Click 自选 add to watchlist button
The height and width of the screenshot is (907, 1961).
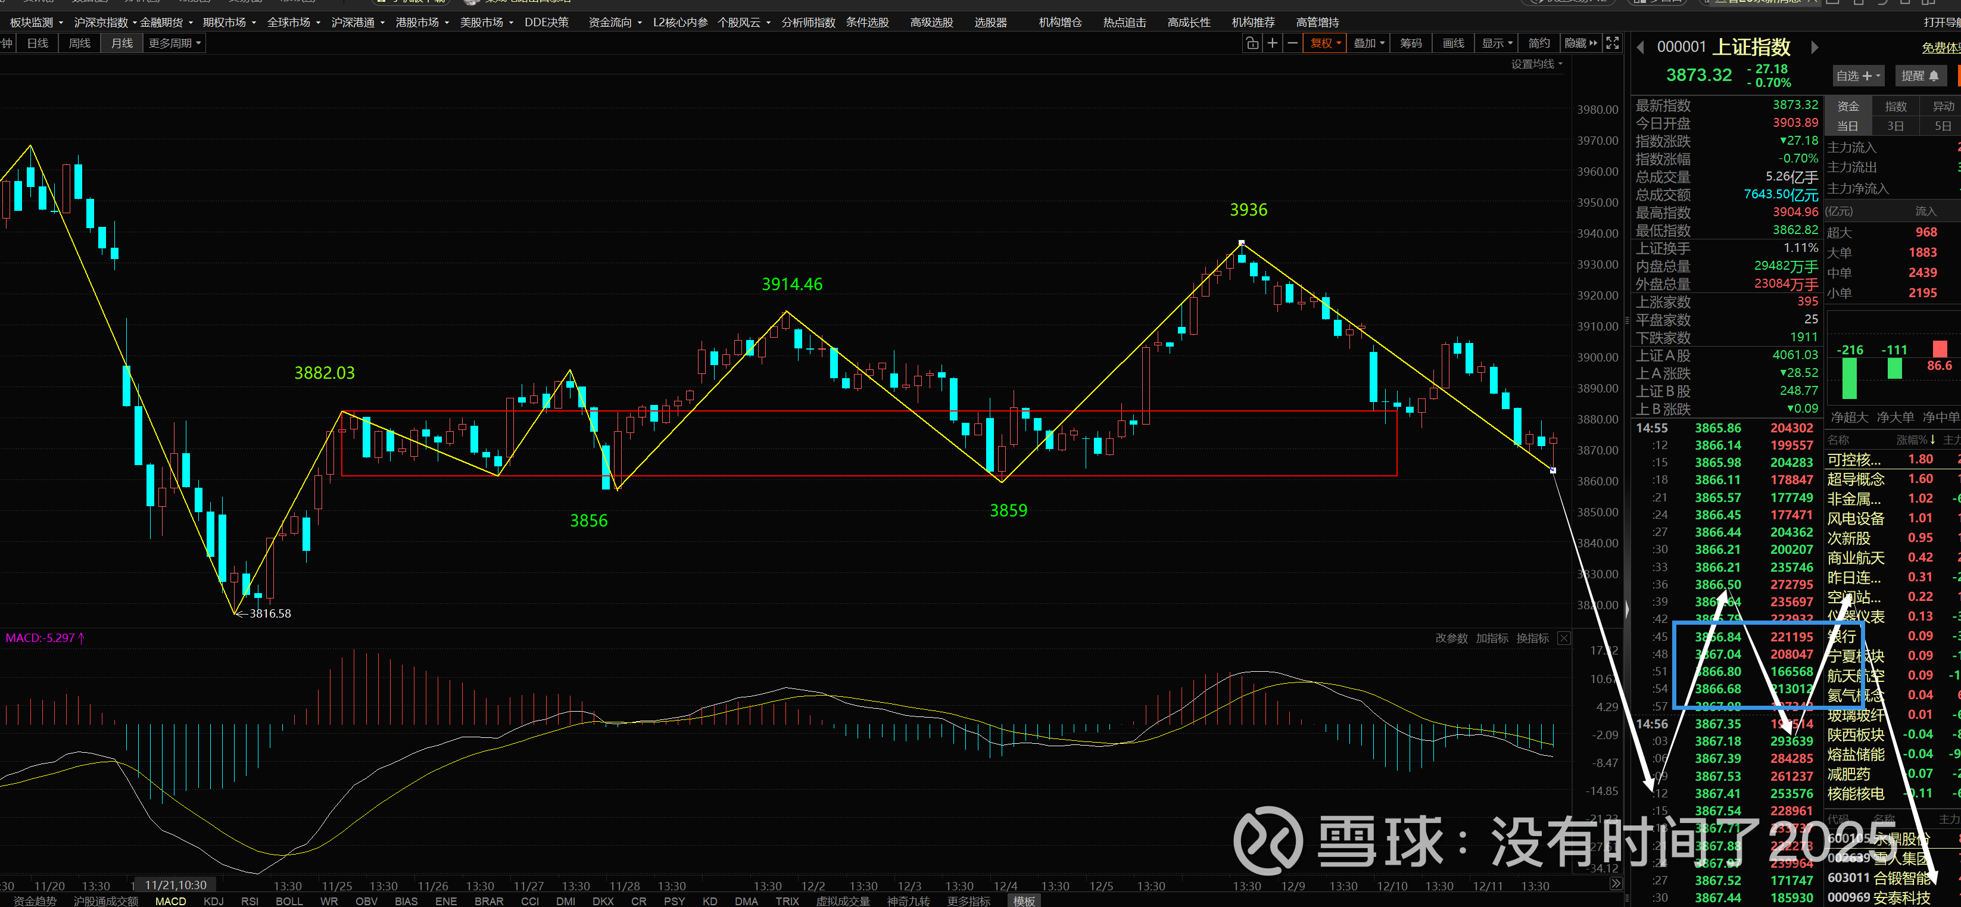coord(1857,76)
